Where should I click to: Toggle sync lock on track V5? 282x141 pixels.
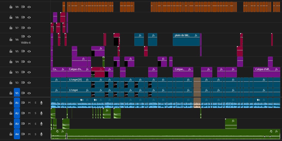[23, 51]
